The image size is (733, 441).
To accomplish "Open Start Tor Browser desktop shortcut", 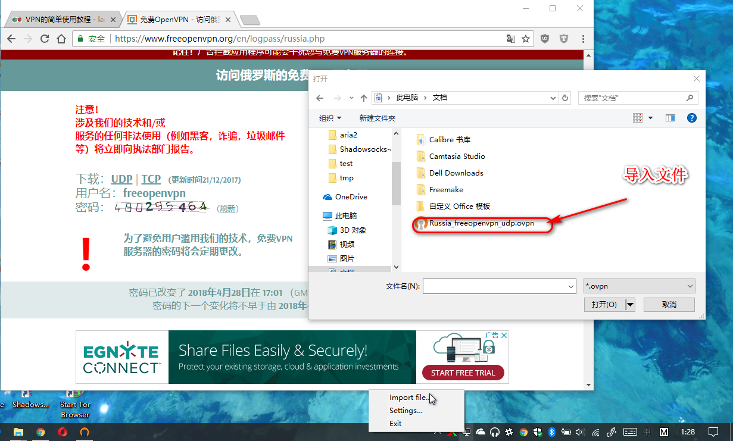I will pyautogui.click(x=75, y=403).
